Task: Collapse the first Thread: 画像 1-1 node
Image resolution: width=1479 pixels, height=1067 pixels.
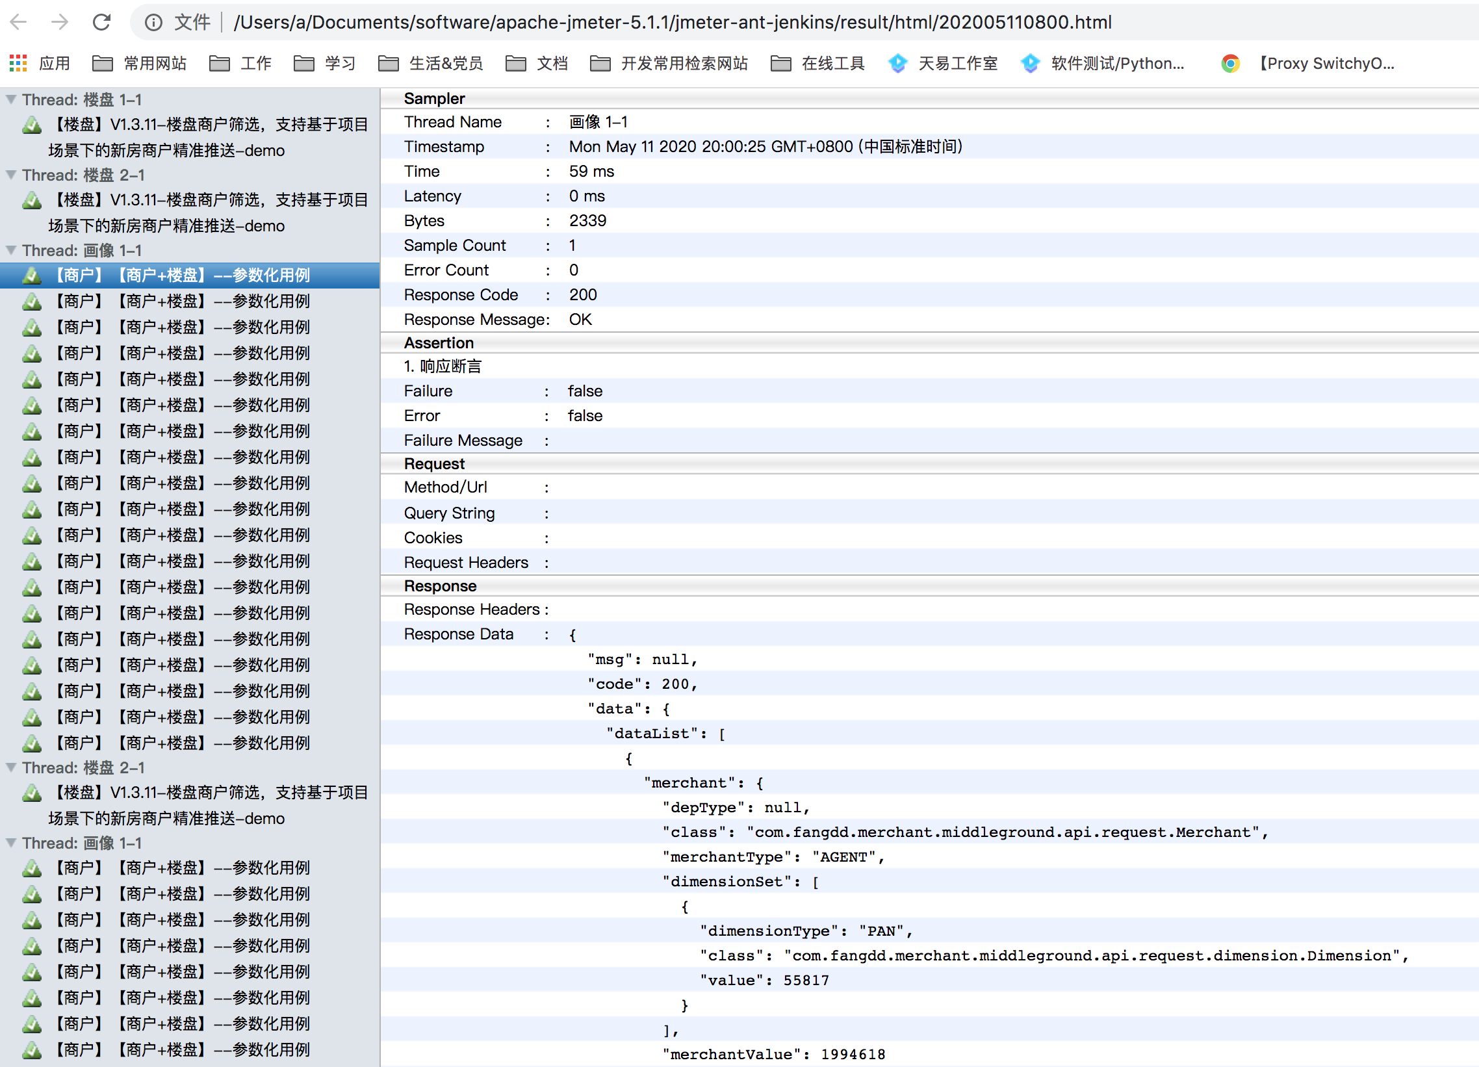Action: point(11,250)
